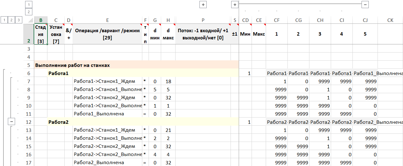Select row 6 header

pos(29,73)
